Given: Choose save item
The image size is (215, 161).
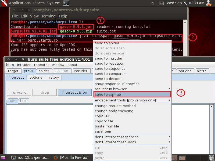Looking at the screenshot, I should coord(132,131).
